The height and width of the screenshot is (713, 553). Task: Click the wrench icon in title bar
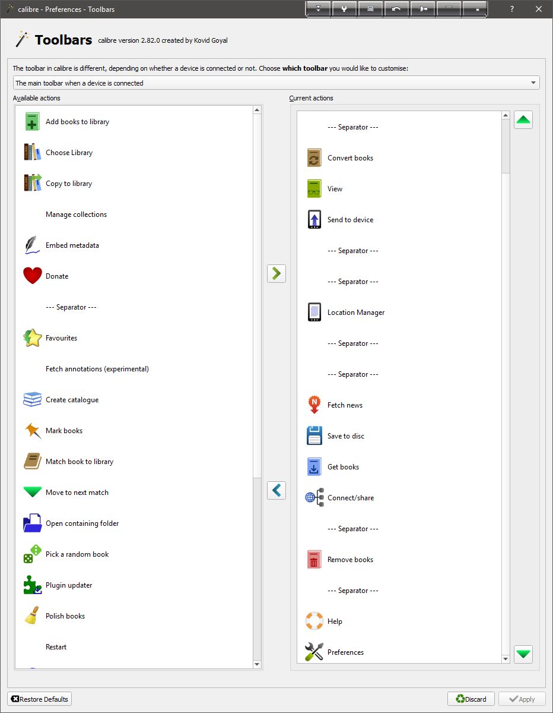coord(345,9)
